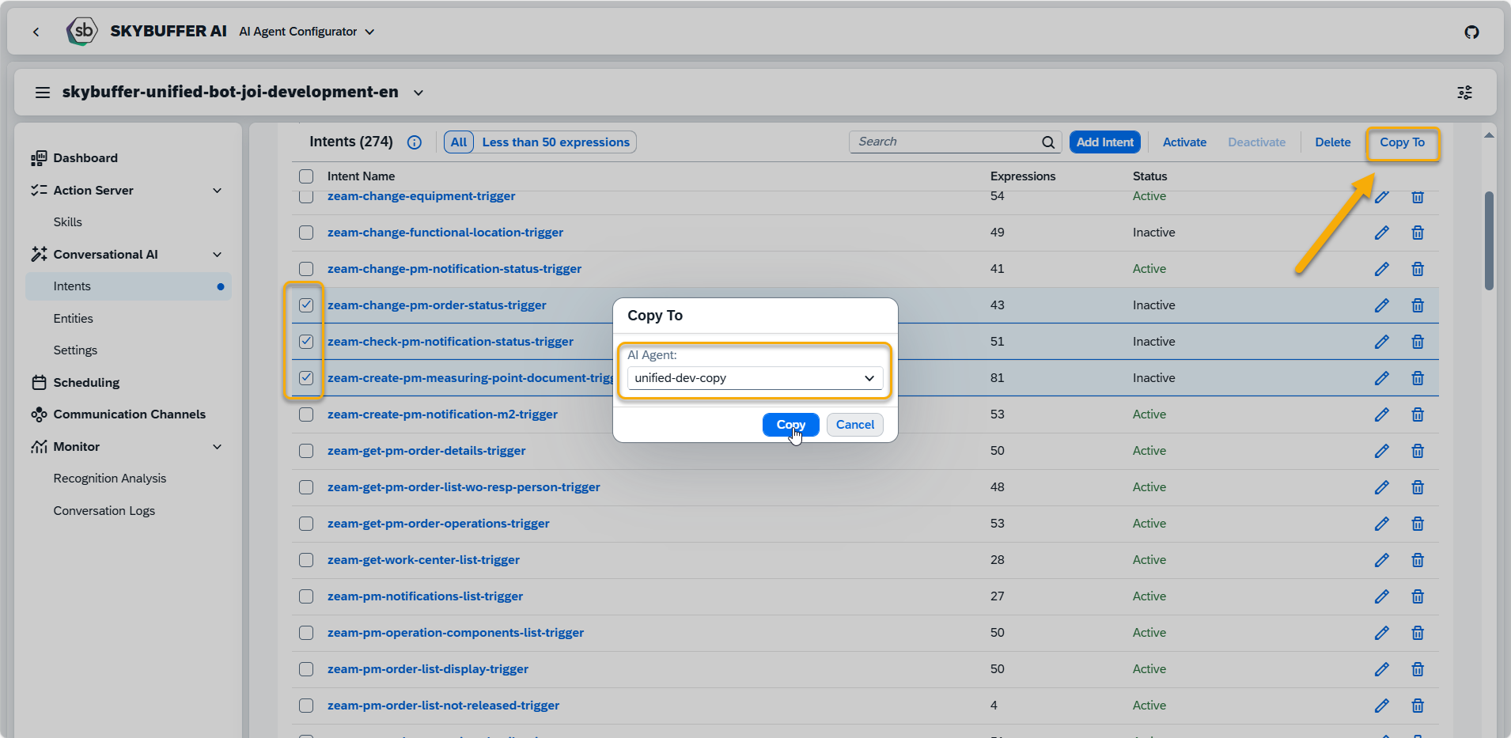Delete zeam-get-work-center-list-trigger using its trash icon
Image resolution: width=1511 pixels, height=738 pixels.
[1417, 560]
